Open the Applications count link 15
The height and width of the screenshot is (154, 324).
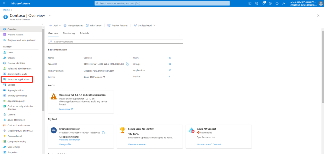tap(170, 70)
